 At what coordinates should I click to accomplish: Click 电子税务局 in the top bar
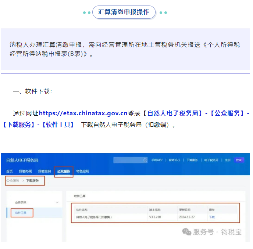(x=211, y=160)
